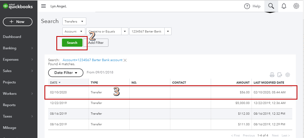Open the notifications bell icon
The height and width of the screenshot is (138, 304).
pos(284,6)
